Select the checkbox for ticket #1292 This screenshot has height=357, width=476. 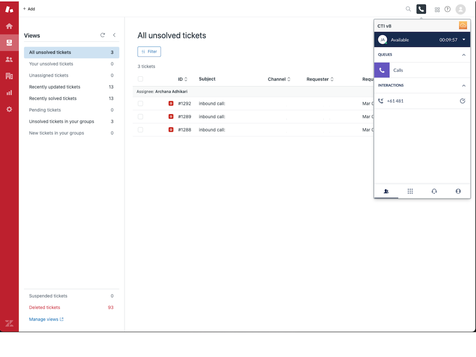click(x=140, y=103)
